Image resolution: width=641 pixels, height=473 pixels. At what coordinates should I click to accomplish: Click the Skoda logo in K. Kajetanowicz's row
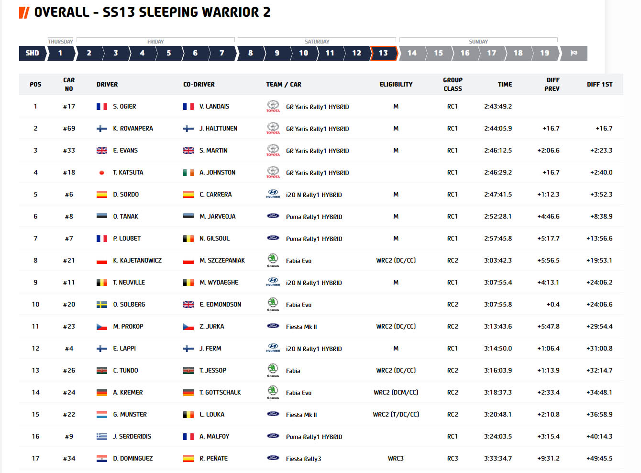pos(273,260)
